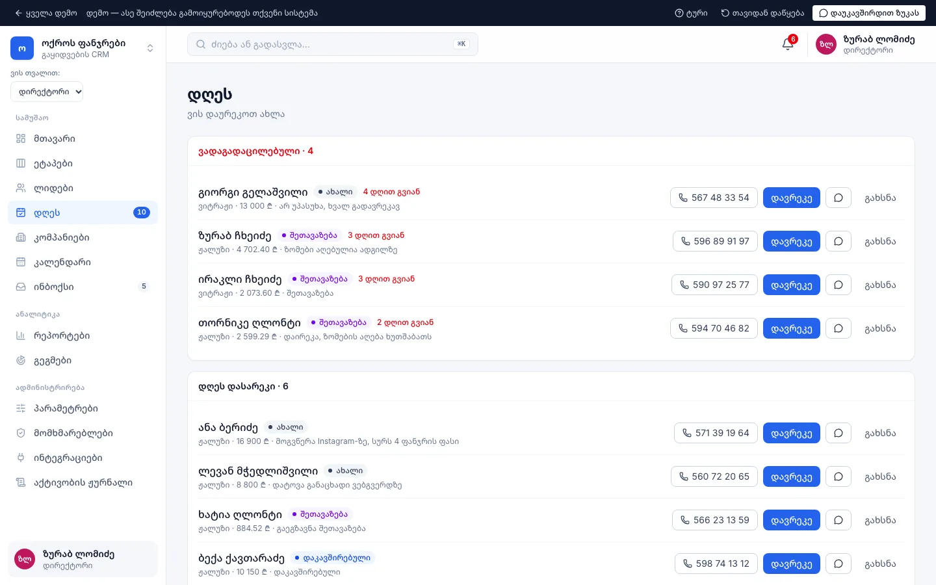The width and height of the screenshot is (936, 585).
Task: Click თავიდან დაწყება to restart
Action: [x=762, y=13]
